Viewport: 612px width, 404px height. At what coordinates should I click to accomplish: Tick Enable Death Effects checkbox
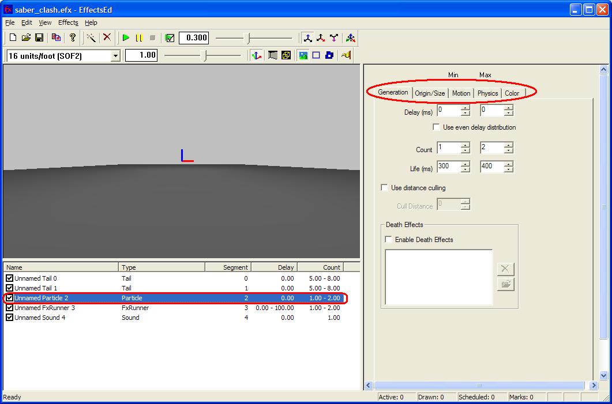point(388,239)
